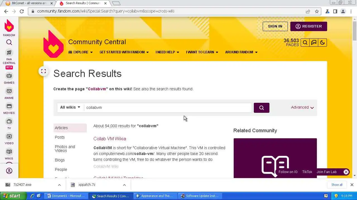The height and width of the screenshot is (200, 357).
Task: Open the TikTok link
Action: (307, 172)
